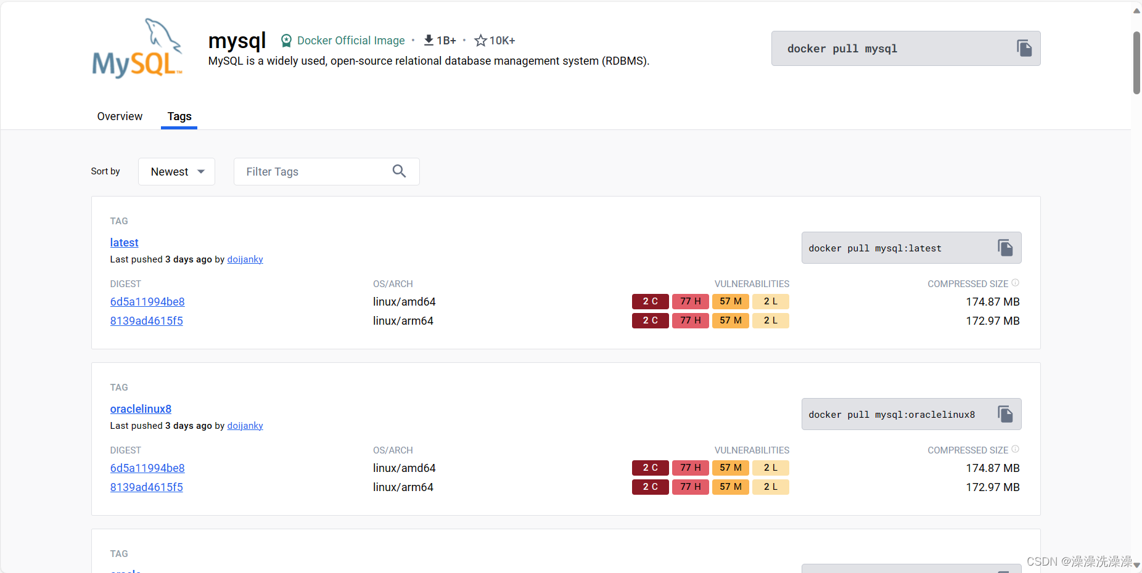The height and width of the screenshot is (573, 1142).
Task: Click the 174.87 MB size under oraclelinux8 tag
Action: 993,468
